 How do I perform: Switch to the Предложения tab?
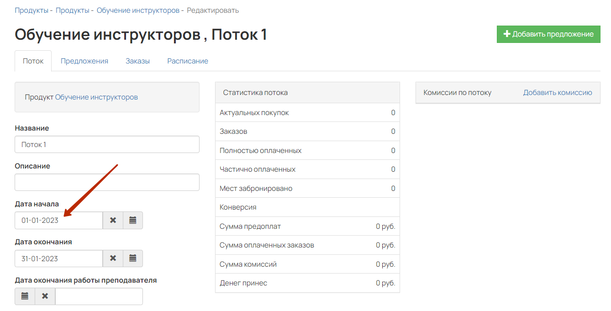pos(84,61)
